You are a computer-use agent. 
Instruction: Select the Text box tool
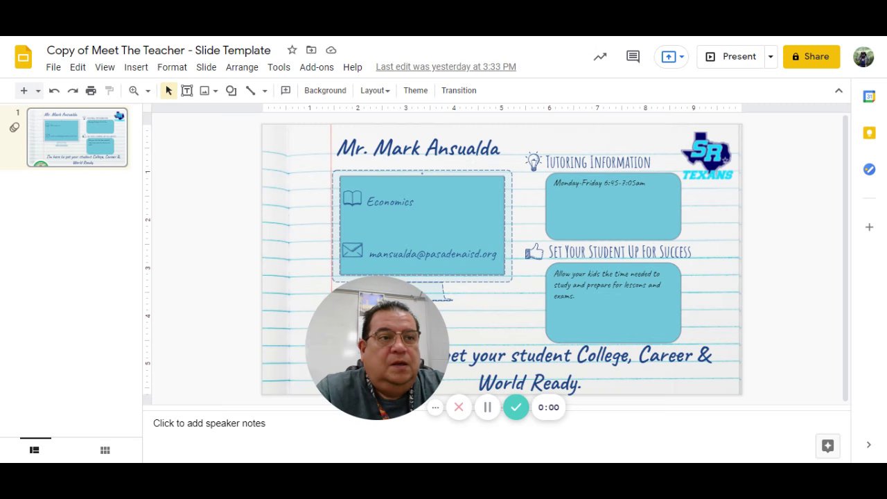click(186, 91)
